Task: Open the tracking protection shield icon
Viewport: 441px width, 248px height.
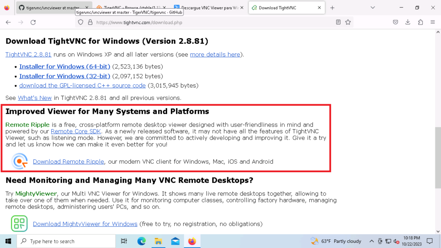Action: 81,22
